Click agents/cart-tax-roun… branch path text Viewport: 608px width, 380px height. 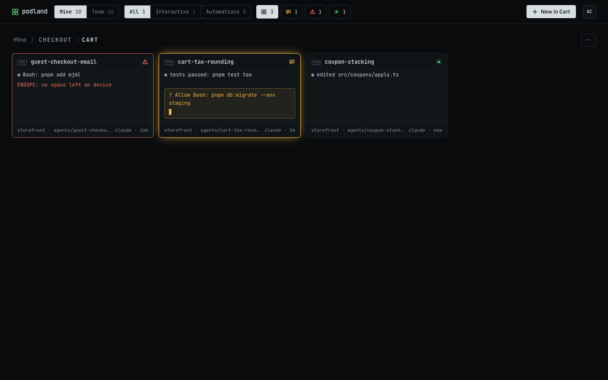[x=230, y=130]
